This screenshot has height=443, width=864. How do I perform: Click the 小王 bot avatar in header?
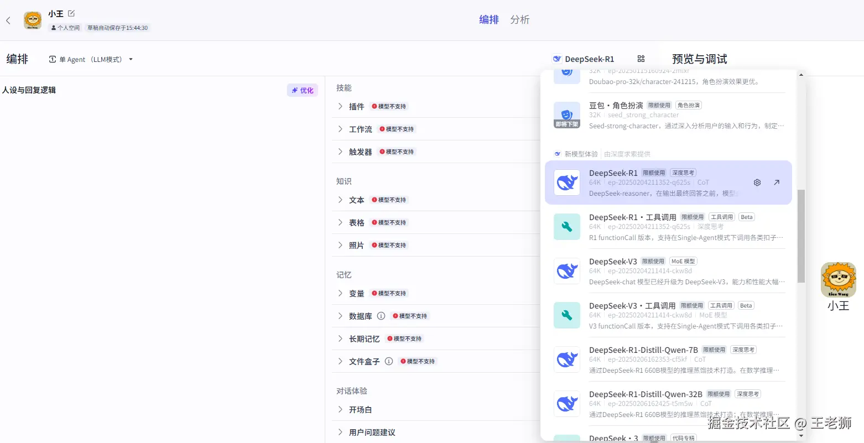pyautogui.click(x=33, y=20)
